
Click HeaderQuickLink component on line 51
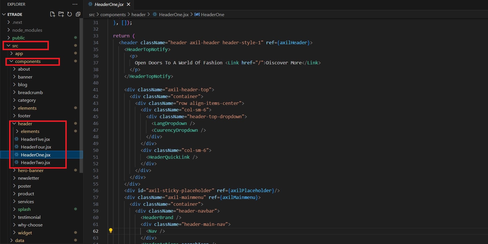(x=169, y=157)
